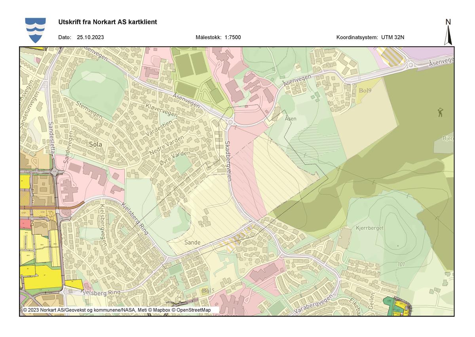Viewport: 475px width, 337px height.
Task: Click the roundabout at Skadbergveien and Åsenvegen
Action: [x=231, y=122]
